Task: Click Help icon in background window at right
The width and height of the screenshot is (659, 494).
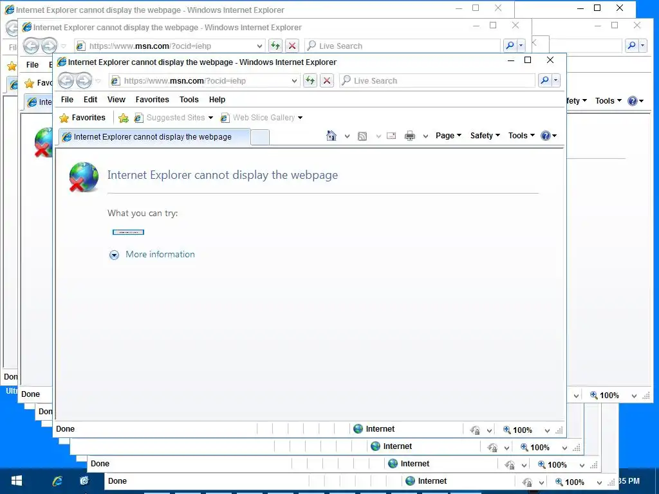Action: [x=633, y=101]
